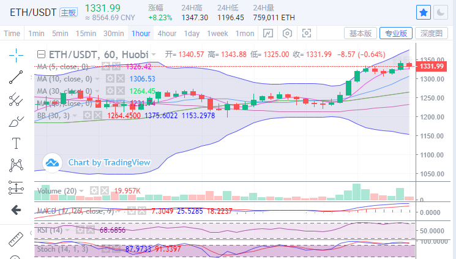Viewport: 456px width, 259px height.
Task: Select the ruler measure tool
Action: point(16,239)
